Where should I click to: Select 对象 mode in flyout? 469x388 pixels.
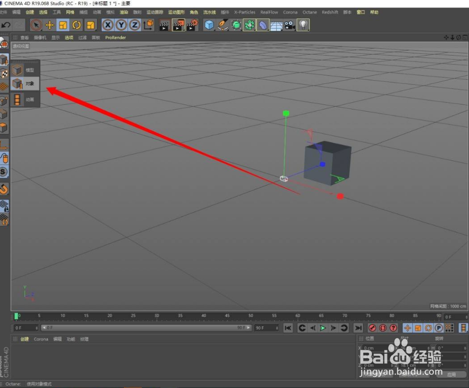click(x=25, y=84)
